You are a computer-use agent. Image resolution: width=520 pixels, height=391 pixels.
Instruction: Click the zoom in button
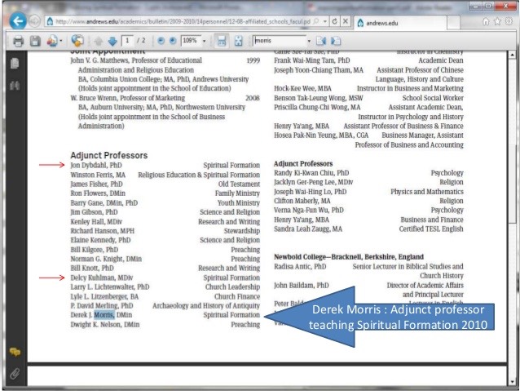tap(173, 41)
